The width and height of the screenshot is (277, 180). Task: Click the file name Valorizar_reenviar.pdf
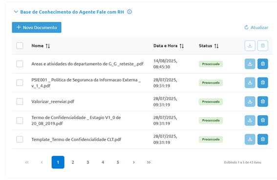tap(53, 101)
